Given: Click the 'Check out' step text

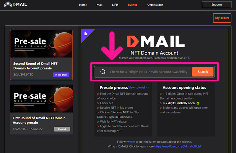Looking at the screenshot, I should coord(107,103).
